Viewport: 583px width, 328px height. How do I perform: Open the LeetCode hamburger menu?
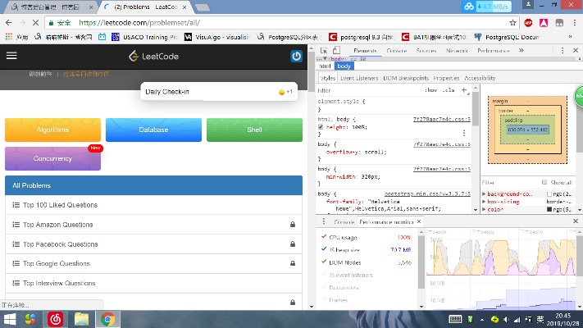(x=11, y=56)
